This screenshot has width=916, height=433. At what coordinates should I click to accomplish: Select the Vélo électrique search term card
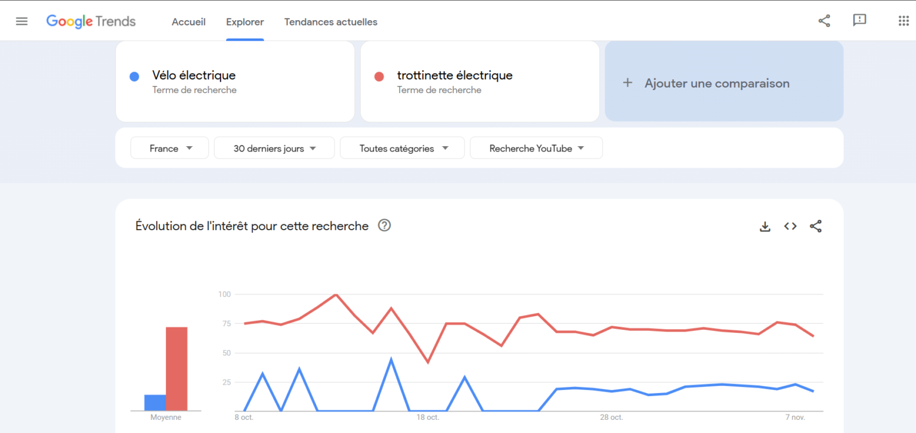point(235,81)
